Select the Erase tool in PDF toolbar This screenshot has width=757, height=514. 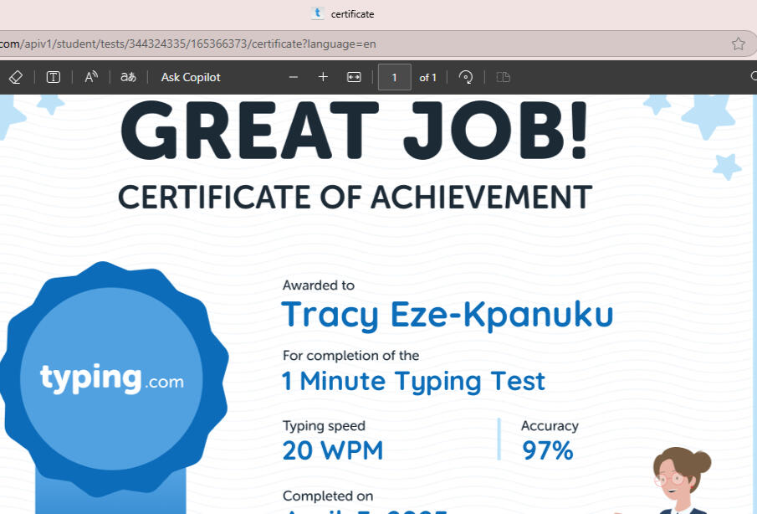(x=16, y=77)
